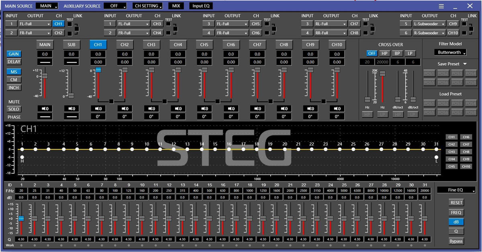Select the SUB channel tab

coord(71,45)
